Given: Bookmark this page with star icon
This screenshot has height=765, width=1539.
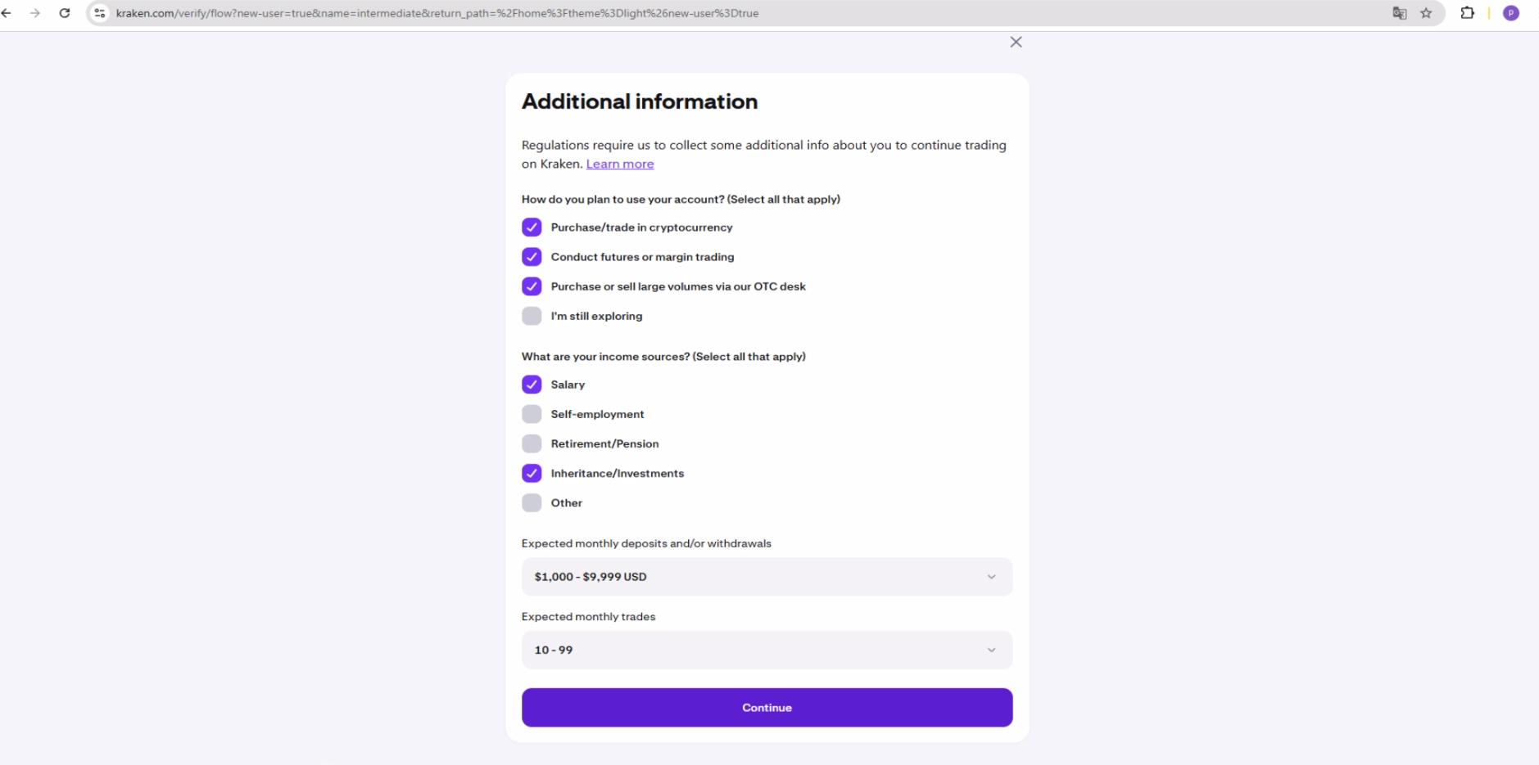Looking at the screenshot, I should (x=1426, y=13).
